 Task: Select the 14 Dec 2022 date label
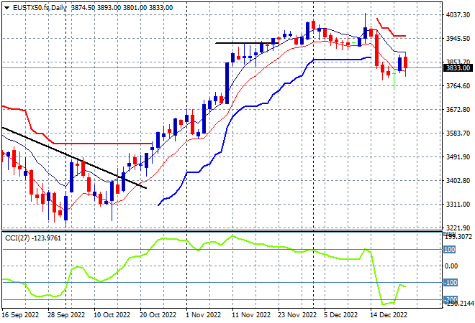[389, 315]
